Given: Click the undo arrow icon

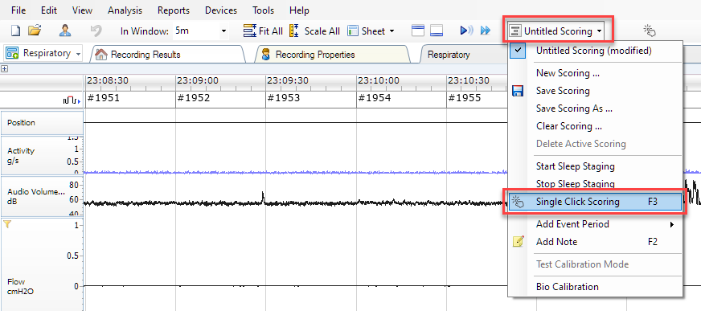Looking at the screenshot, I should click(96, 31).
